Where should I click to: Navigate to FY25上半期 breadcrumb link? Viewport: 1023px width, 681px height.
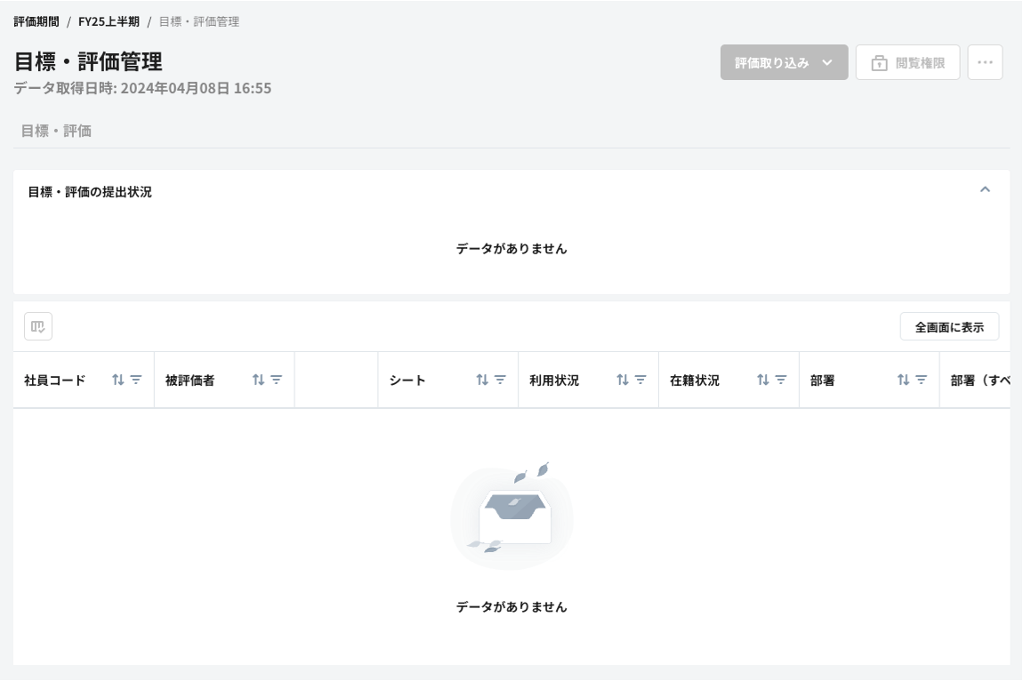point(109,21)
